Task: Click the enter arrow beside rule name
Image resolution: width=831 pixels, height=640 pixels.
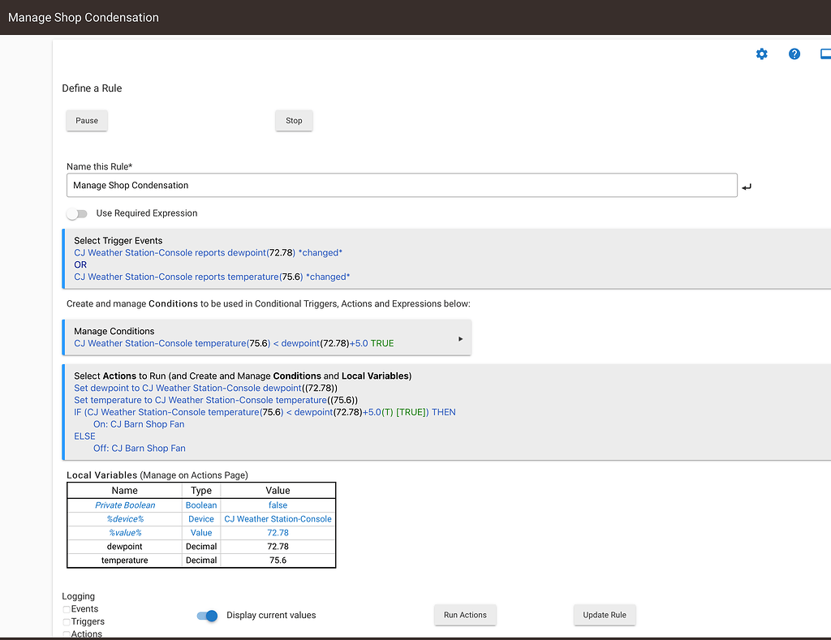Action: 747,187
